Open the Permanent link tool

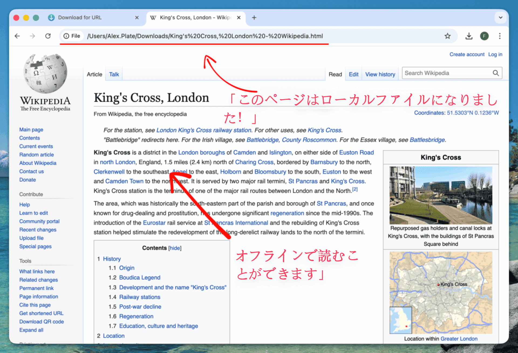point(36,288)
